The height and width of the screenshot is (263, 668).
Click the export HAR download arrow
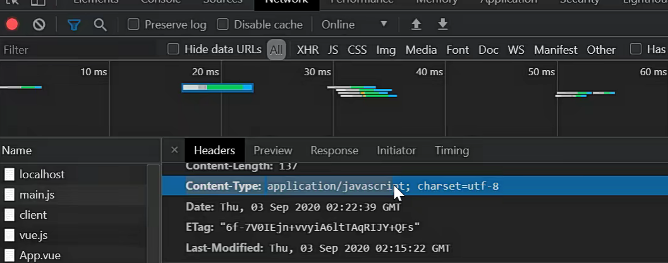443,25
